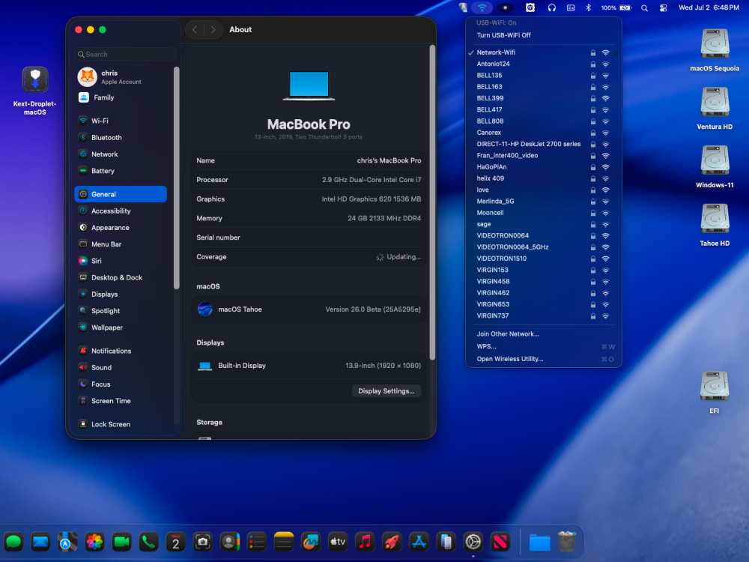
Task: Turn USB-WiFi Off
Action: point(503,35)
